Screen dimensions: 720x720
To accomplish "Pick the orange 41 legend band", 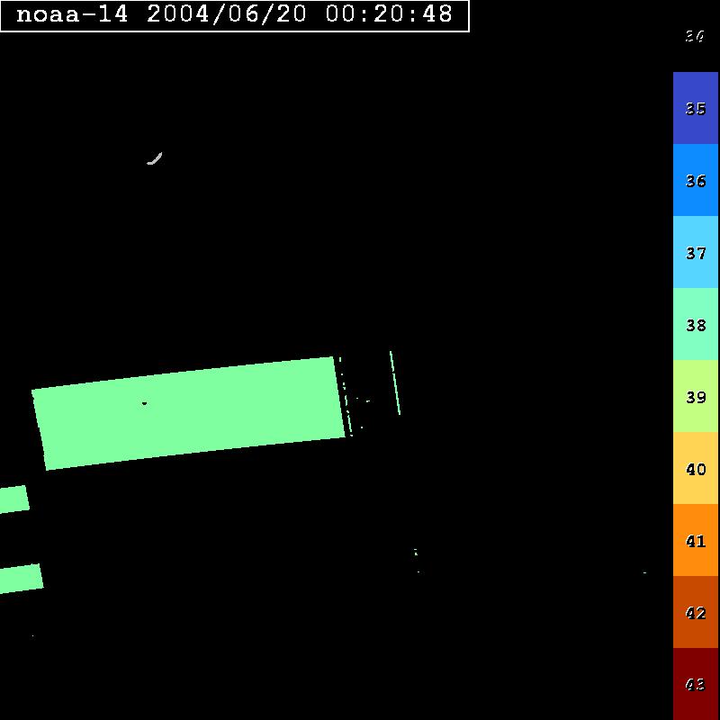I will point(695,540).
